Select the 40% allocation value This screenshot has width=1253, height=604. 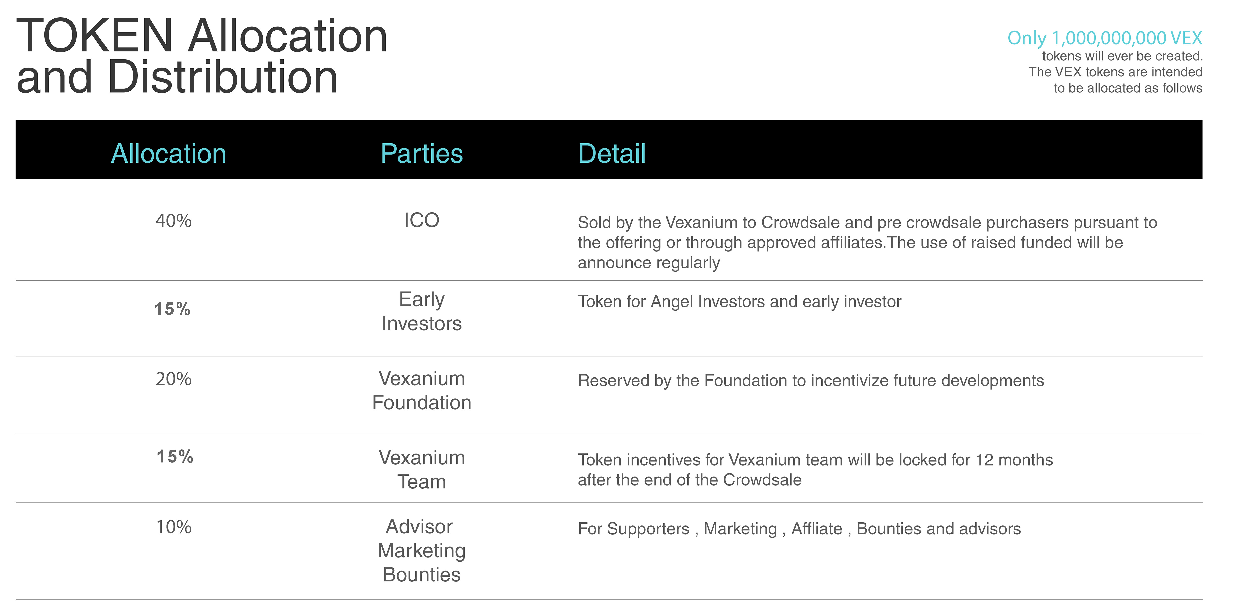click(174, 221)
